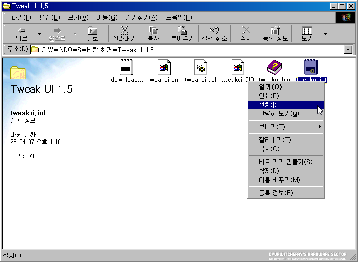Choose 잘라내기(T) in the context menu
This screenshot has width=358, height=262.
click(286, 140)
